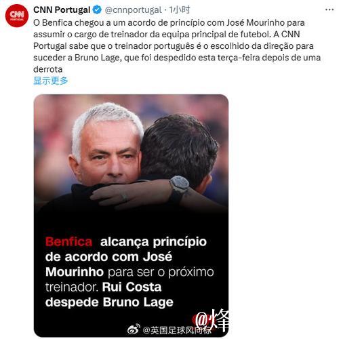Click the large @烽 watermark
This screenshot has width=341, height=339.
(x=212, y=319)
